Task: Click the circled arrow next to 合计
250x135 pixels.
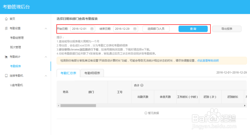Action: (142, 85)
